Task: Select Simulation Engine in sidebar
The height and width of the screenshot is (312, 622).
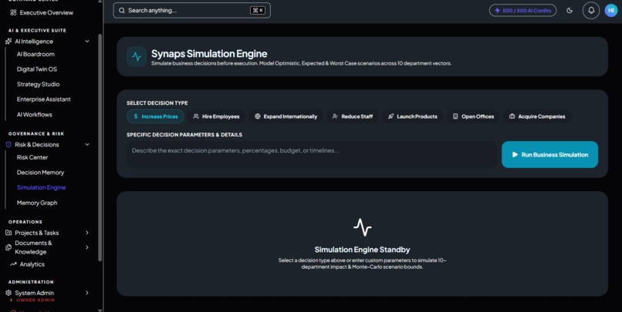Action: coord(41,187)
